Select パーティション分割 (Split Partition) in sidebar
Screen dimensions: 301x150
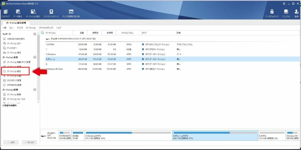pyautogui.click(x=12, y=76)
